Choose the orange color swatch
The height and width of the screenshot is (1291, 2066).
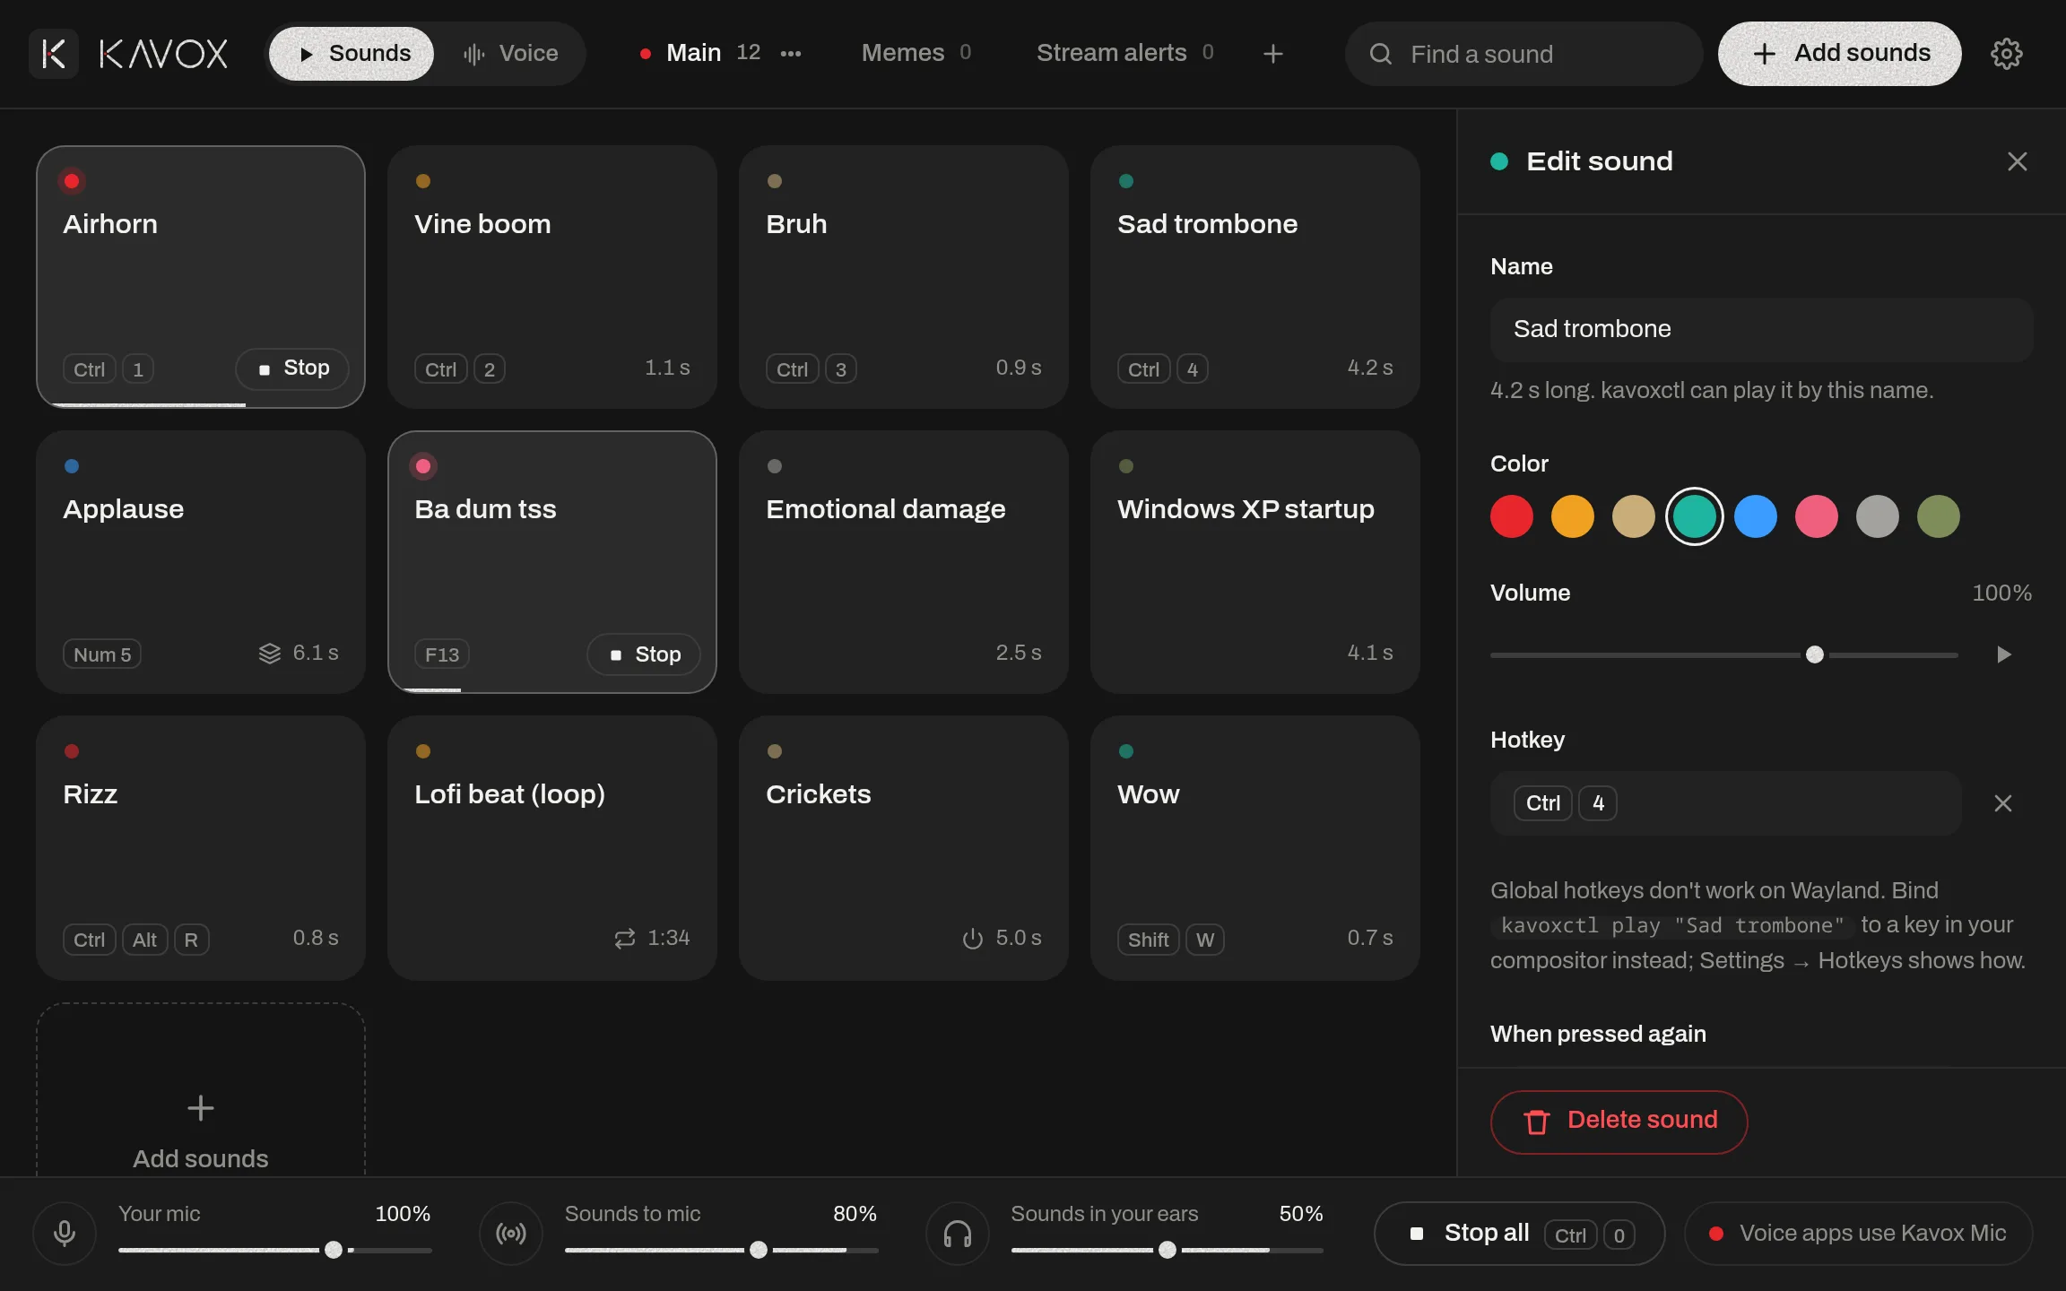click(1573, 516)
